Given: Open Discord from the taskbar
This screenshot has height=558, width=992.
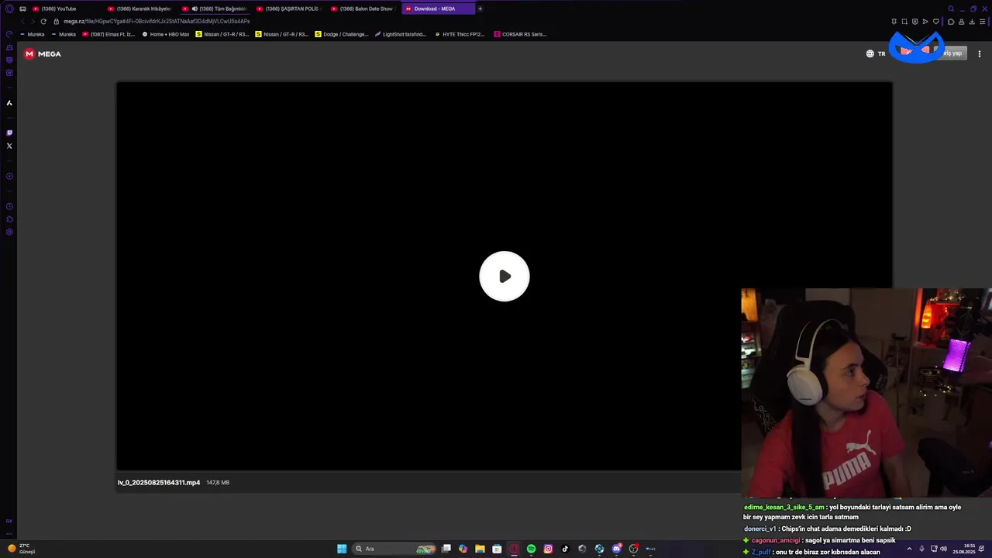Looking at the screenshot, I should (x=616, y=549).
